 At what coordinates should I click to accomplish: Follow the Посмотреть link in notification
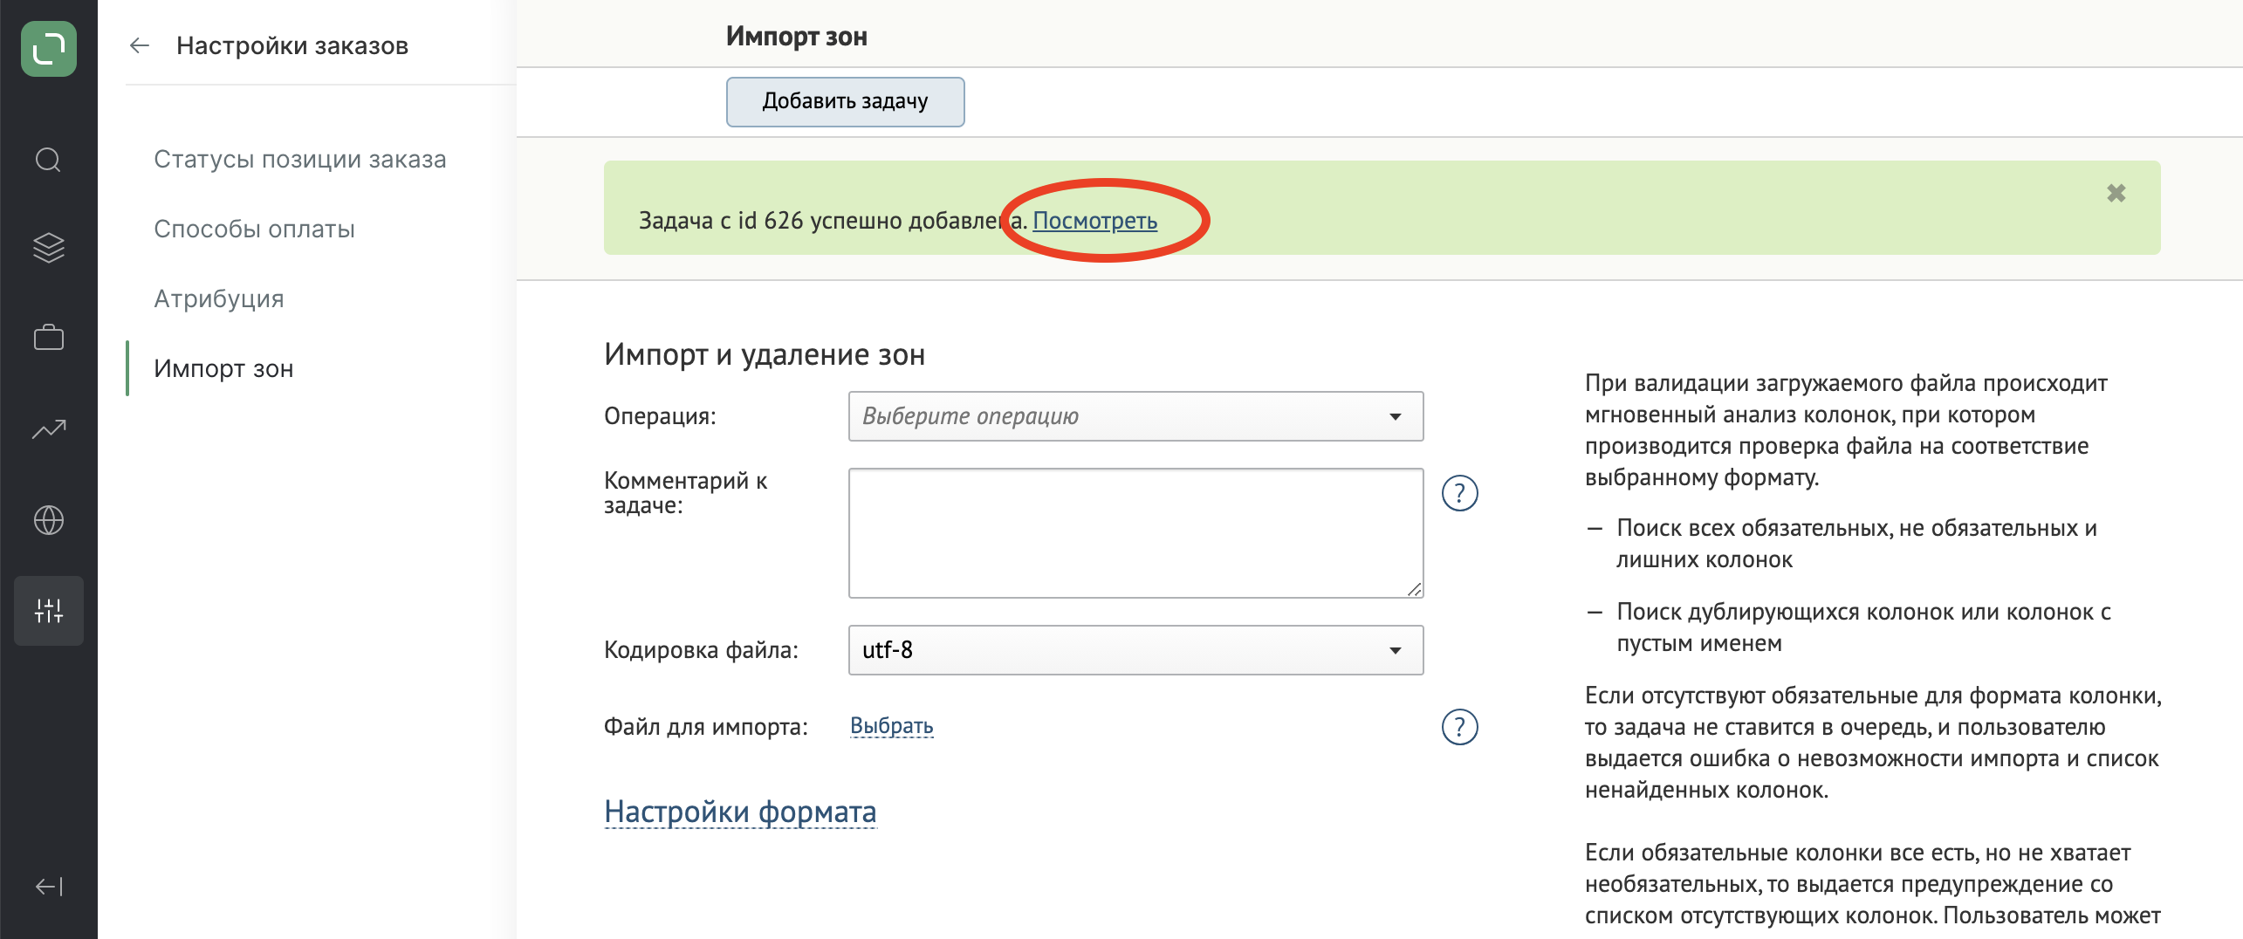coord(1095,221)
